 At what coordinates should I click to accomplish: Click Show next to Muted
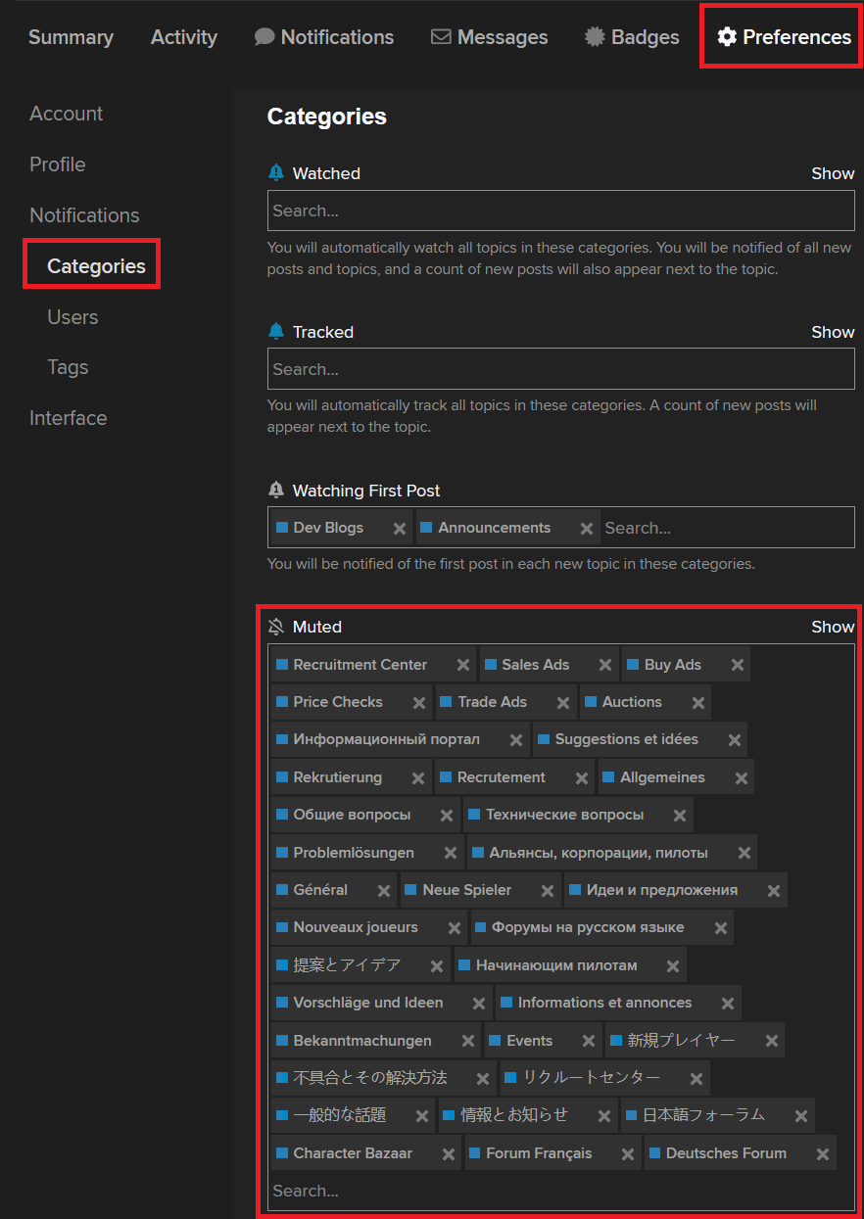(833, 627)
